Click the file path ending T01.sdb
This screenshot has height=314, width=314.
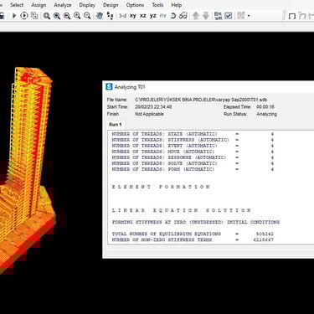201,100
